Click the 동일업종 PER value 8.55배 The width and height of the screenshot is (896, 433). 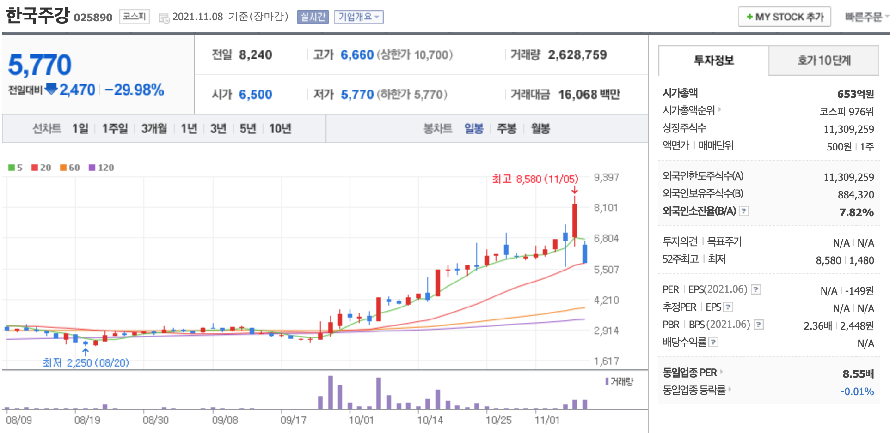coord(858,374)
